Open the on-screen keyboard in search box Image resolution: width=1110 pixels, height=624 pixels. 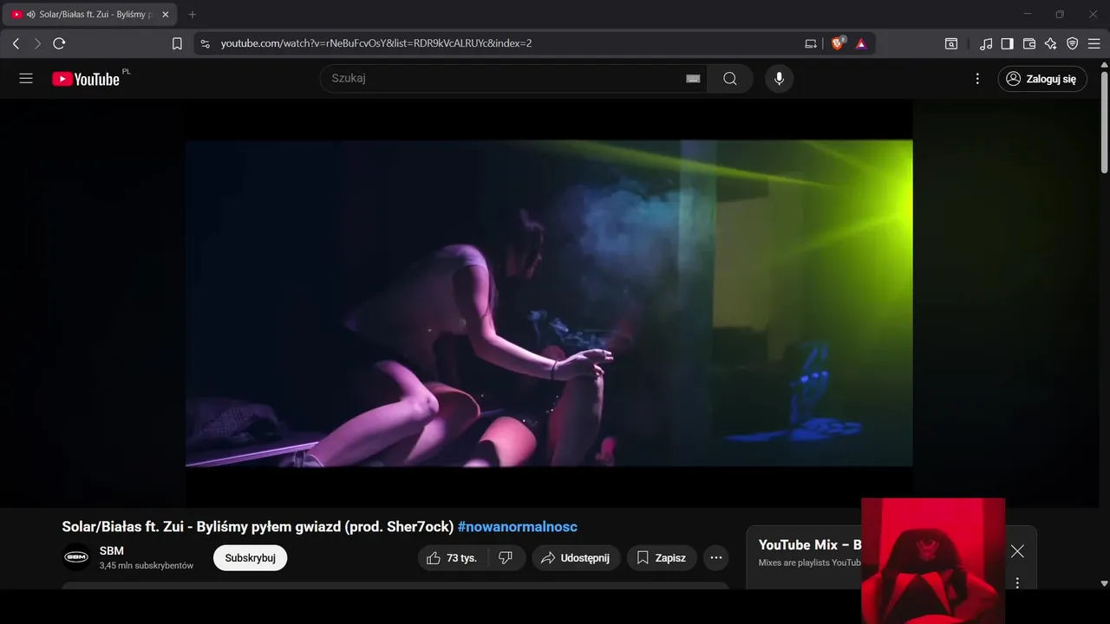click(x=693, y=79)
